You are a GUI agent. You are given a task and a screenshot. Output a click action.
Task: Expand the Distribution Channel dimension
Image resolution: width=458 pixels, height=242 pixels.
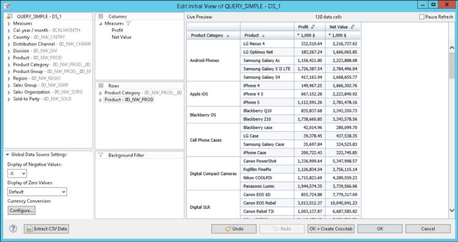9,44
